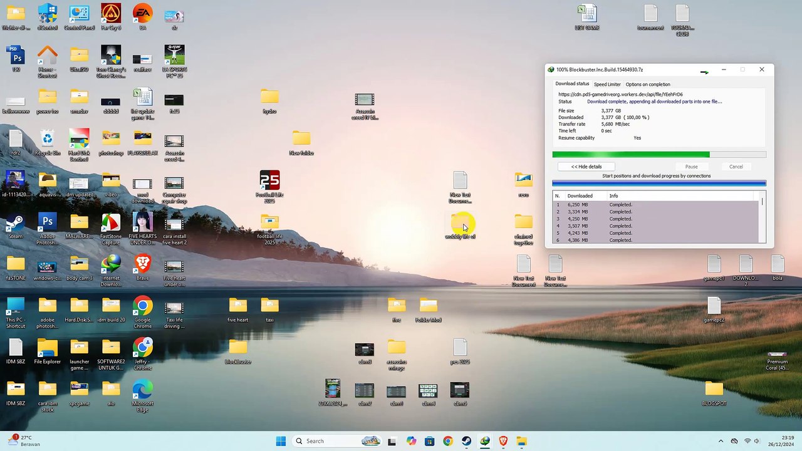This screenshot has width=802, height=451.
Task: Select the This PC shortcut icon
Action: click(16, 312)
